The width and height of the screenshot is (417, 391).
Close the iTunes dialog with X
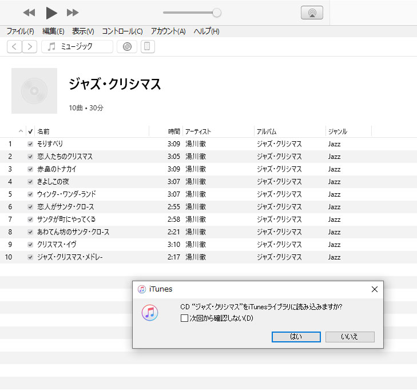375,289
